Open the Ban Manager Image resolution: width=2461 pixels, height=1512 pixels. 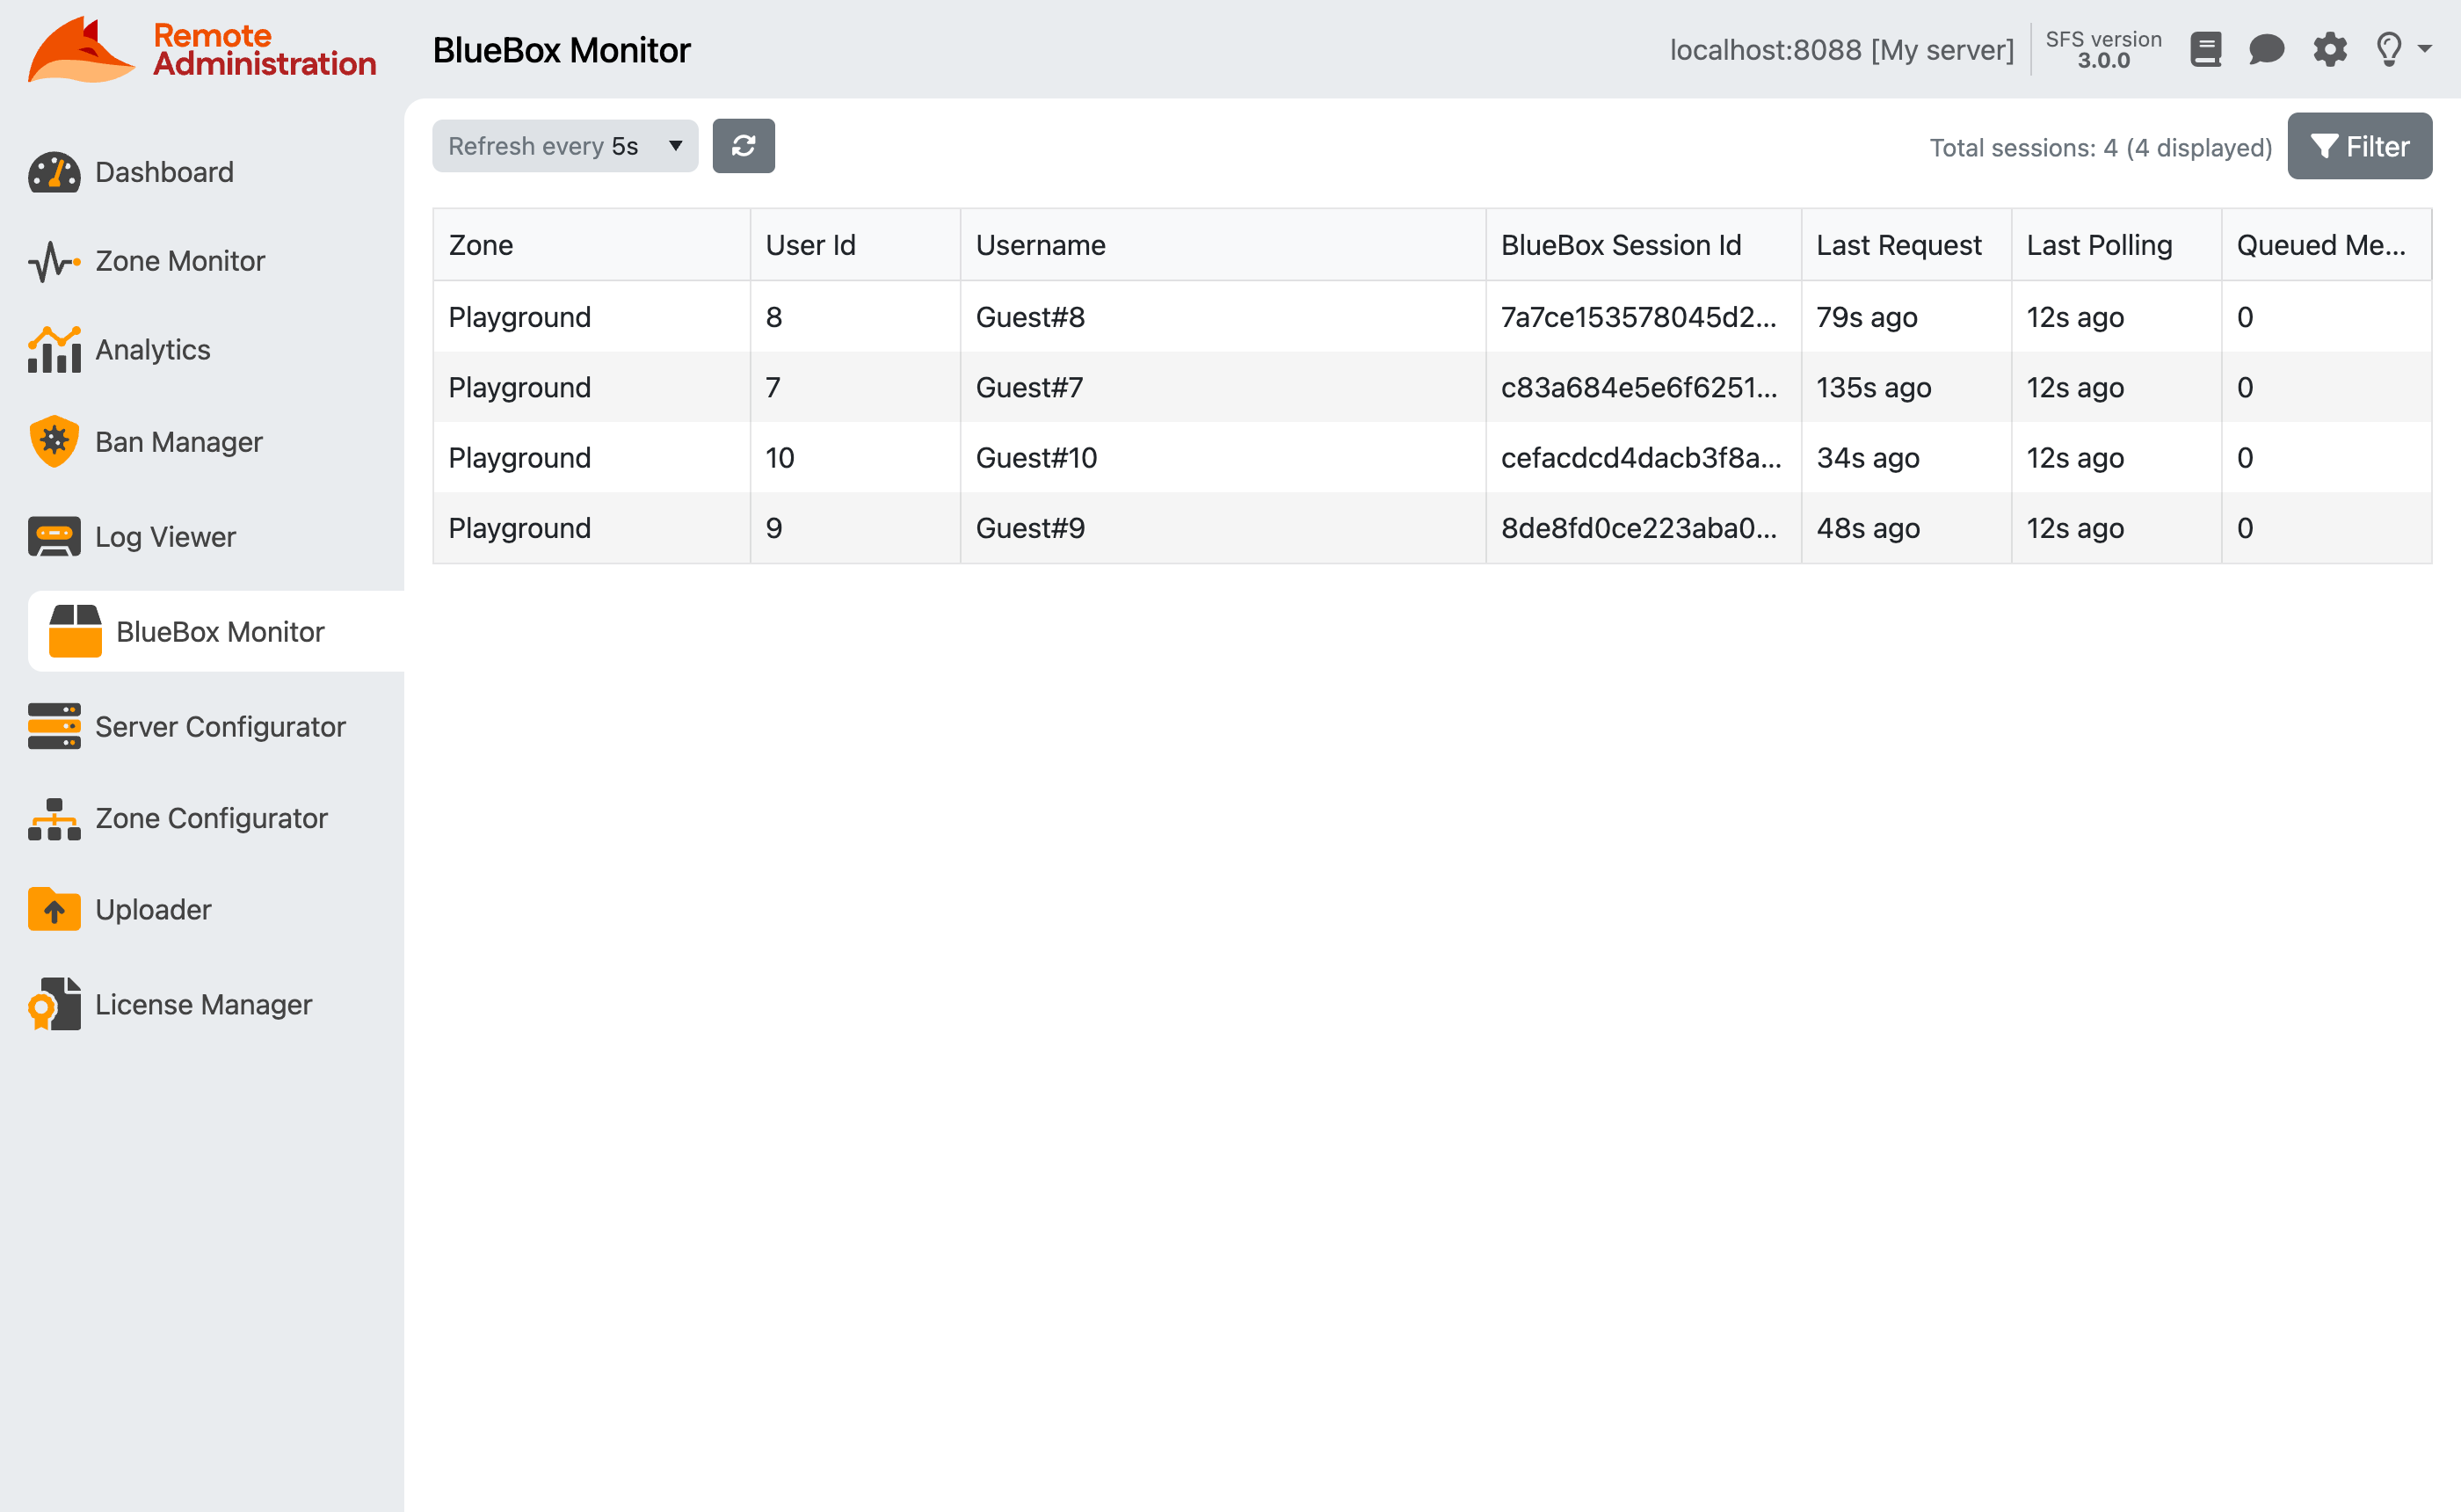pos(178,441)
